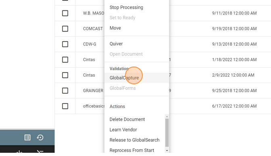Select the CDW-G row checkbox

pyautogui.click(x=65, y=44)
